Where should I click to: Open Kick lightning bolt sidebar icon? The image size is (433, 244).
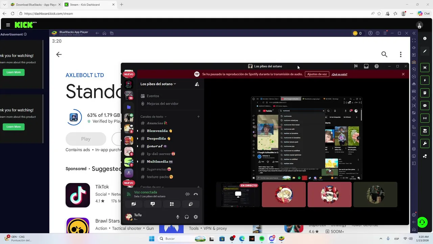(x=425, y=80)
